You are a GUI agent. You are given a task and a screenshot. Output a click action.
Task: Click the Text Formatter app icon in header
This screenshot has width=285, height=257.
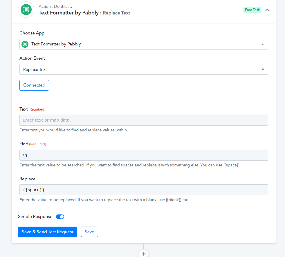[x=26, y=10]
